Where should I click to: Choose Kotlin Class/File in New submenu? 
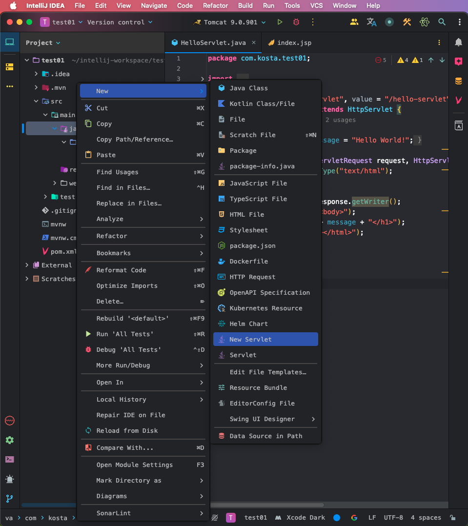(265, 103)
